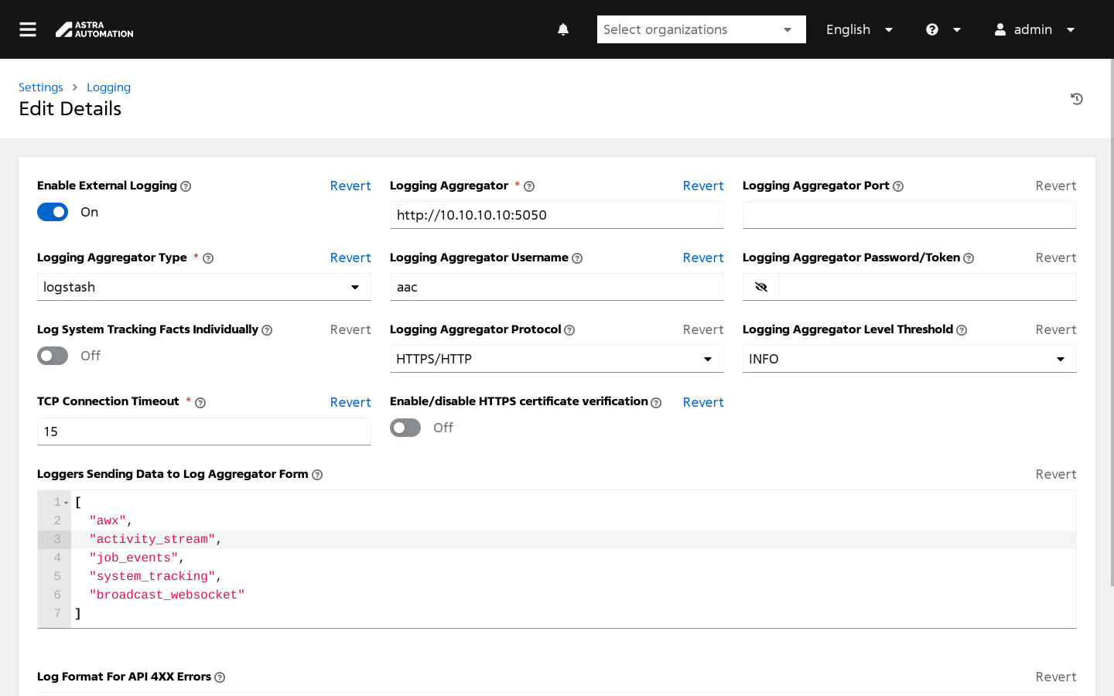
Task: Expand the Logging Aggregator Protocol dropdown
Action: [556, 359]
